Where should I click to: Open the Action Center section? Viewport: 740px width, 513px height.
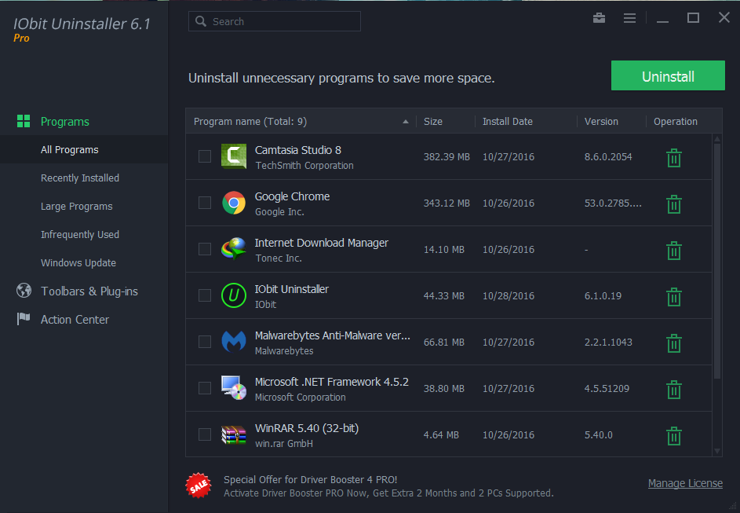coord(75,320)
